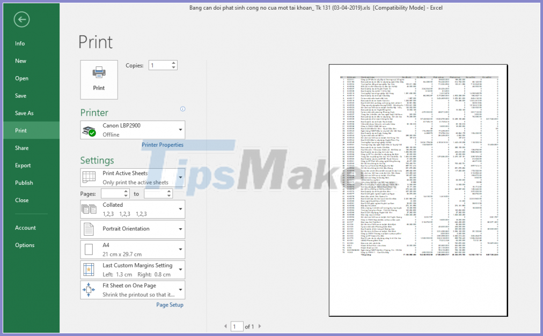The width and height of the screenshot is (543, 336).
Task: Increase Copies using the up stepper arrow
Action: [172, 62]
